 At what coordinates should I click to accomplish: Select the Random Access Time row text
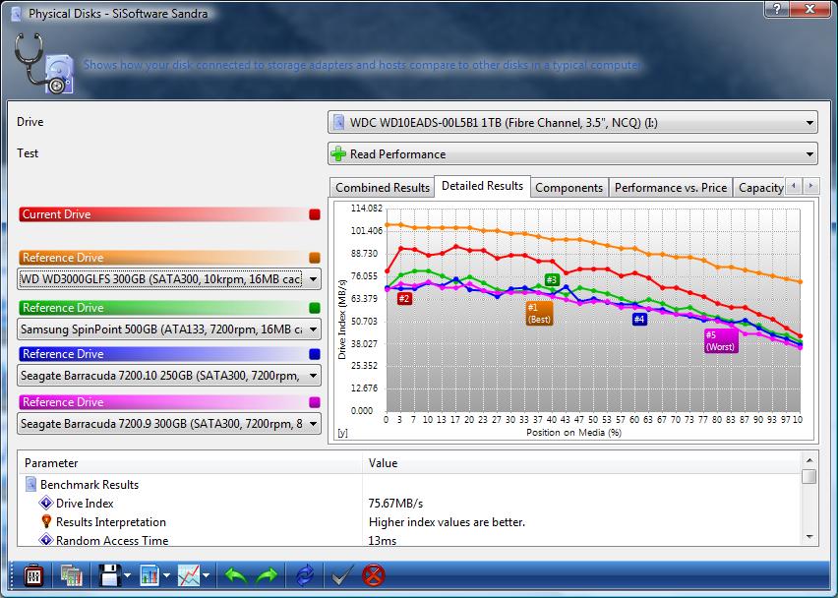pos(112,540)
